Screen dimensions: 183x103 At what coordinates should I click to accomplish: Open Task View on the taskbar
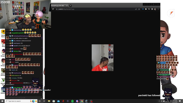[x=44, y=101]
